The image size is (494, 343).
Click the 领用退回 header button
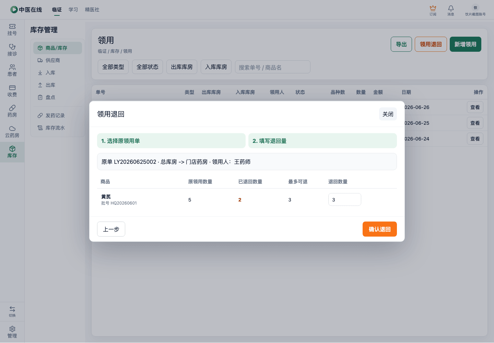(x=431, y=44)
